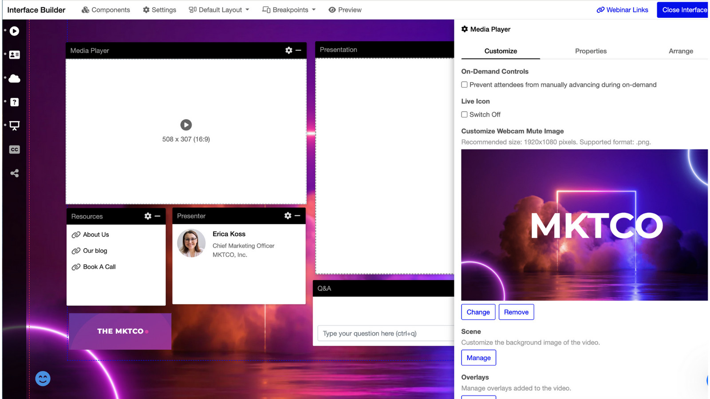Expand the Breakpoints dropdown
The image size is (710, 399).
289,10
